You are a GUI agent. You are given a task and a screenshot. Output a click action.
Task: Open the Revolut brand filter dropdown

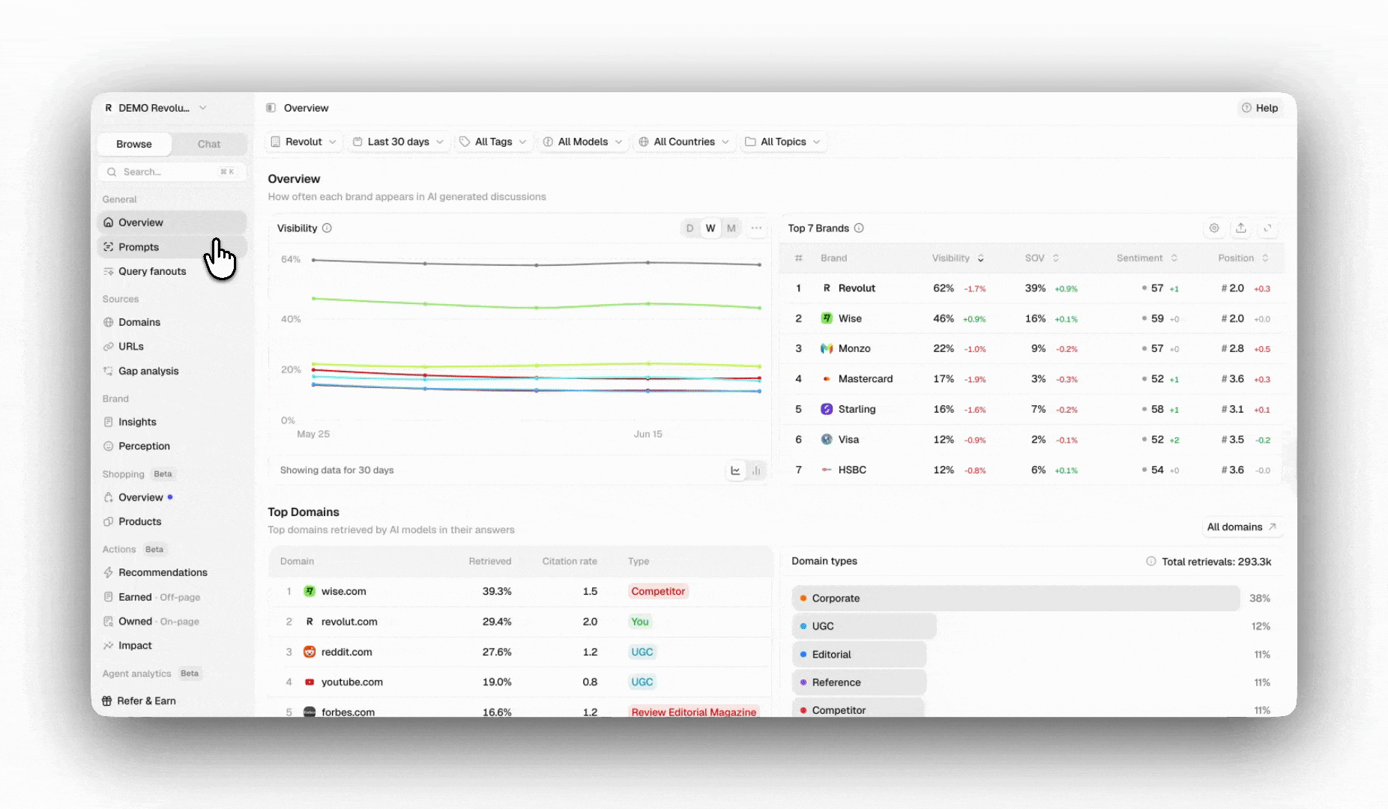pyautogui.click(x=304, y=142)
